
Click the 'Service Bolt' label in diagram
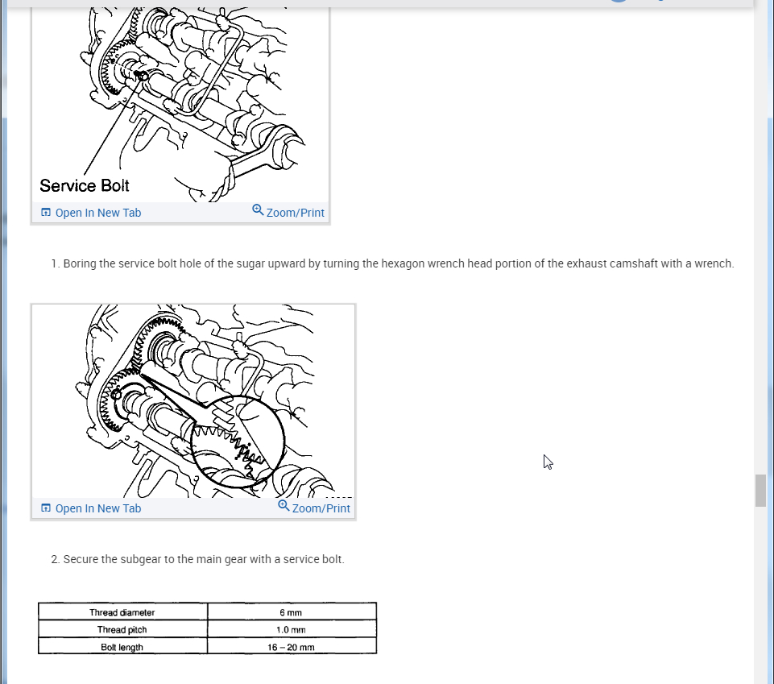[x=85, y=185]
